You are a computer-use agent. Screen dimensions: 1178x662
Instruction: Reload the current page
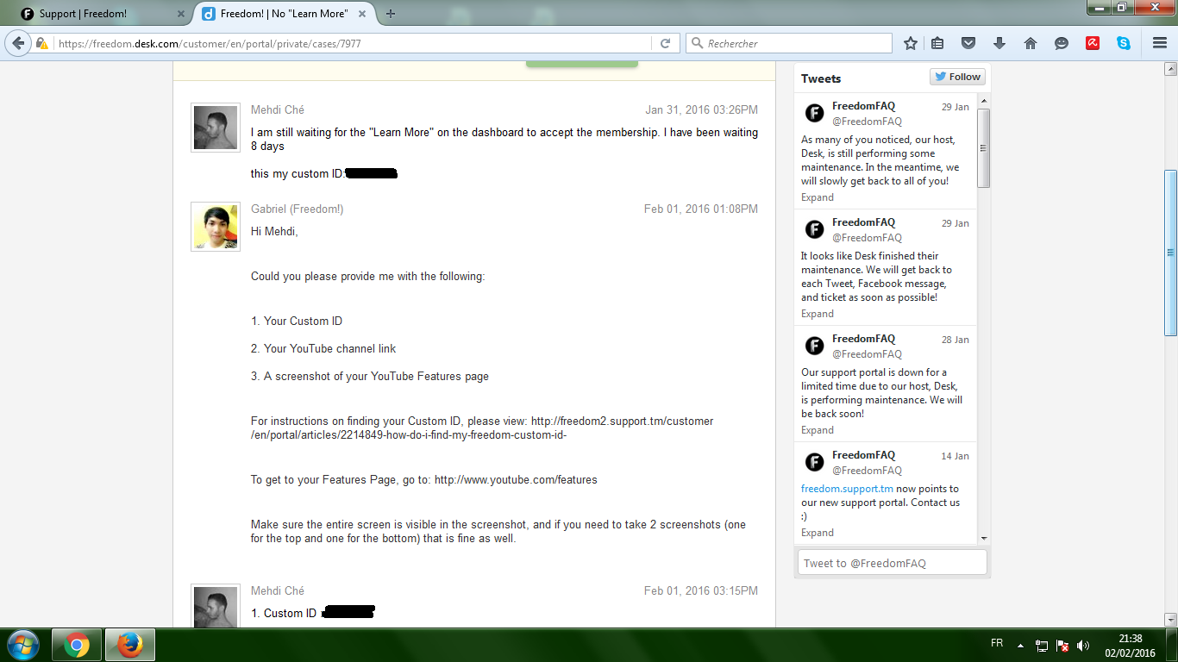pos(665,43)
